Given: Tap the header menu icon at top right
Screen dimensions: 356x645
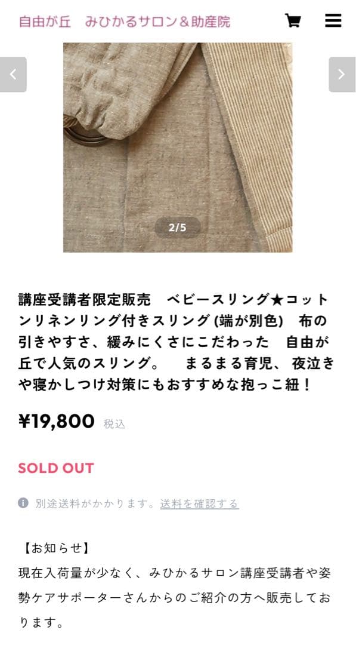Looking at the screenshot, I should coord(333,20).
